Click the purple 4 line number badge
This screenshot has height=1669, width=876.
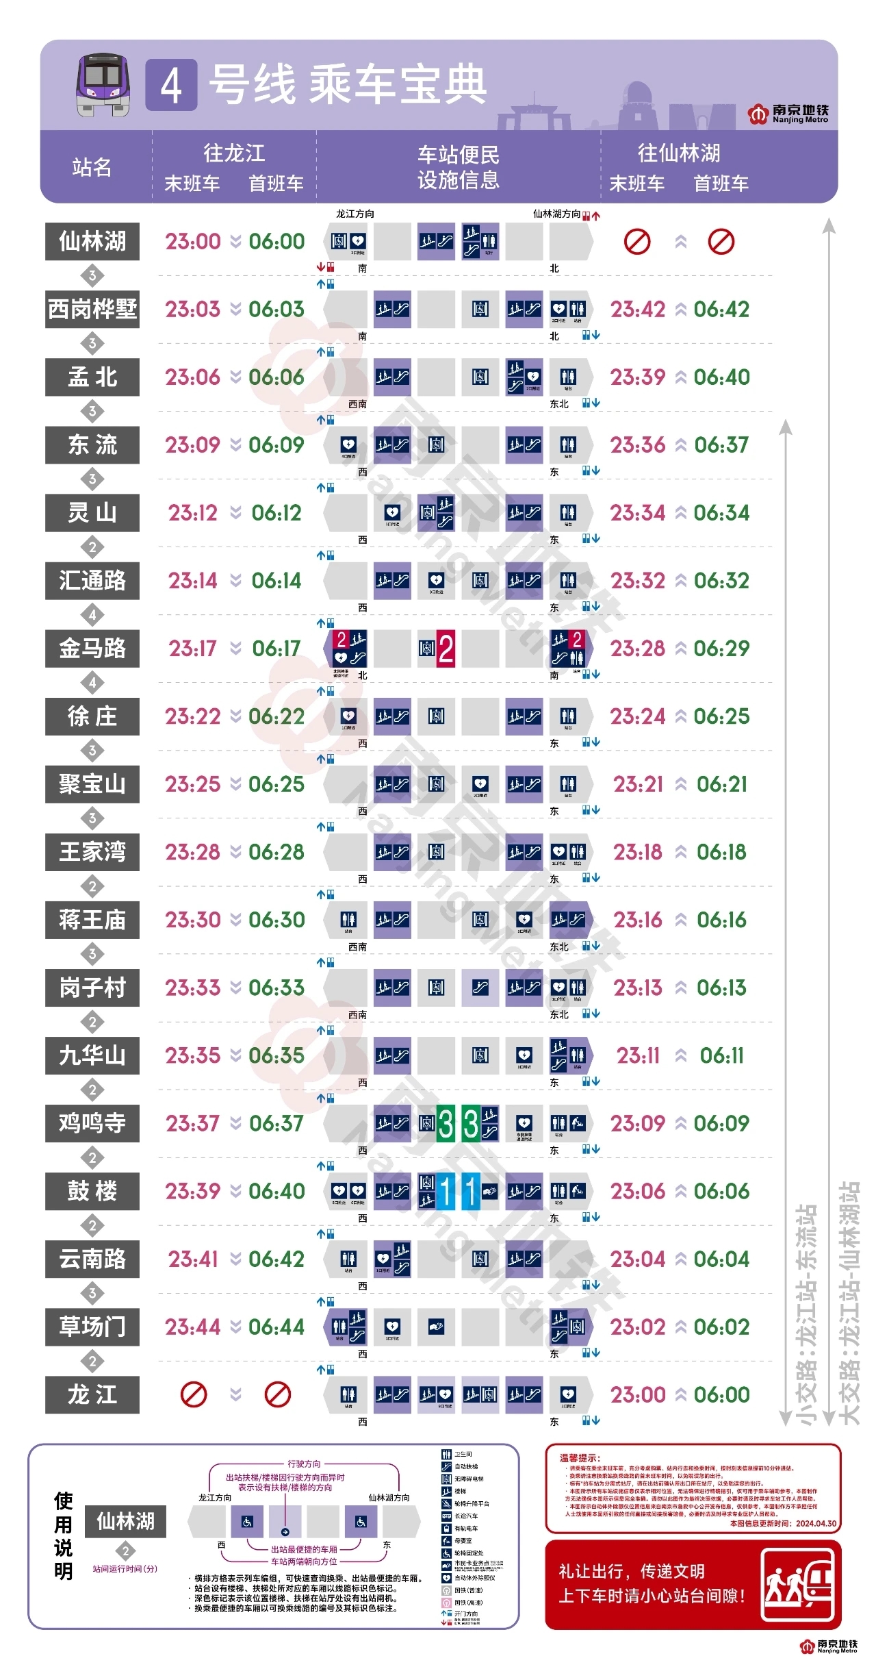tap(171, 86)
